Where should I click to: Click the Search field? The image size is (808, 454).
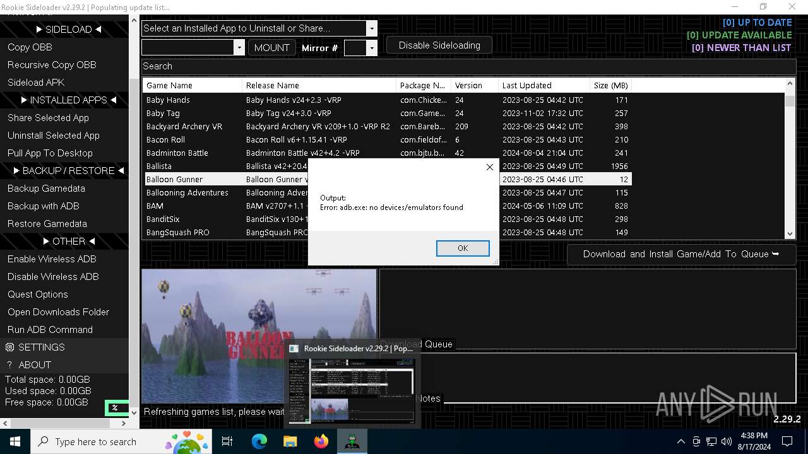(468, 66)
